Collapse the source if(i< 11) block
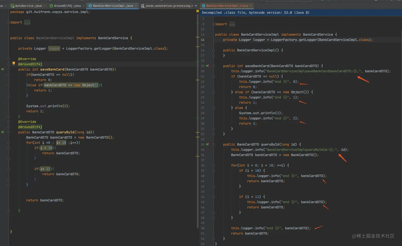The image size is (402, 246). pos(9,169)
